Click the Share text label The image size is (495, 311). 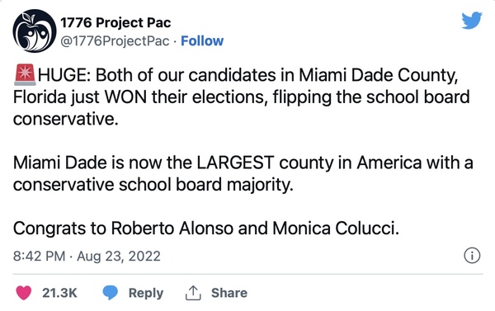tap(229, 293)
